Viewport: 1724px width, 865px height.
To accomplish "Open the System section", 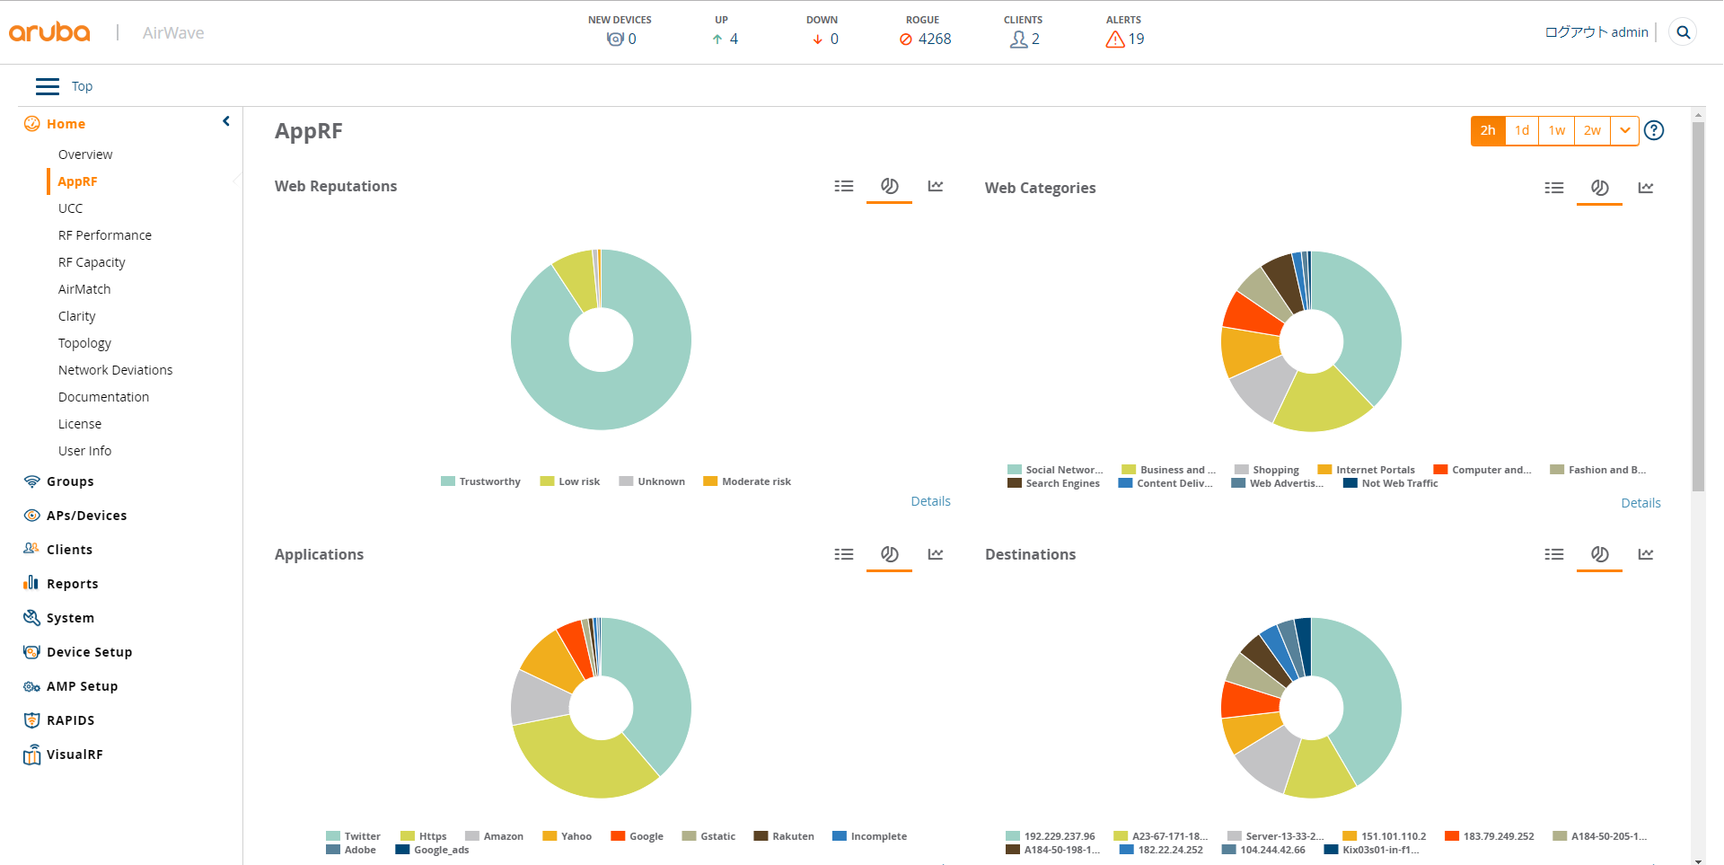I will (x=70, y=618).
